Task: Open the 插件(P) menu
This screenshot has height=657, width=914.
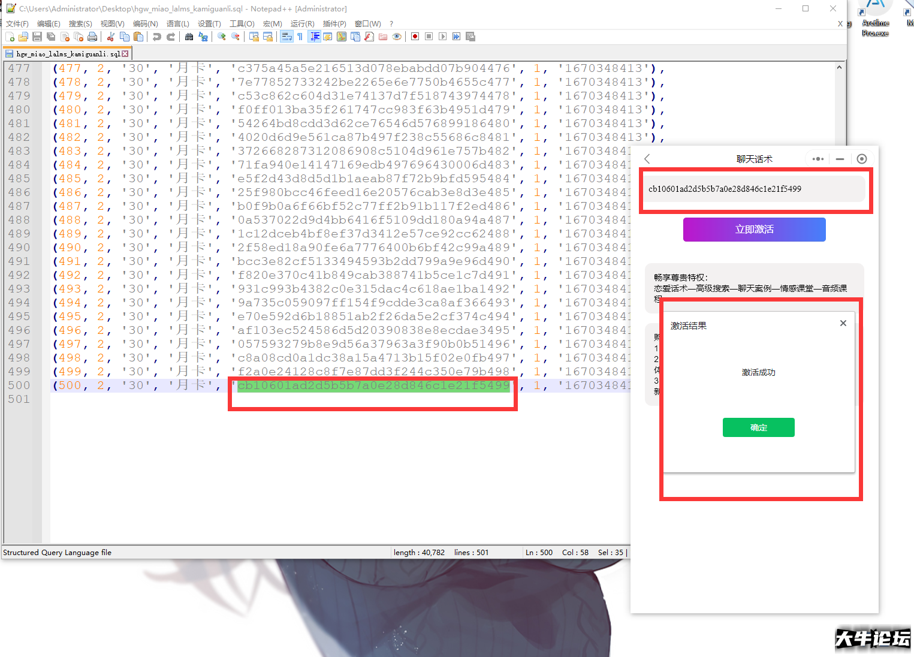Action: pyautogui.click(x=334, y=23)
